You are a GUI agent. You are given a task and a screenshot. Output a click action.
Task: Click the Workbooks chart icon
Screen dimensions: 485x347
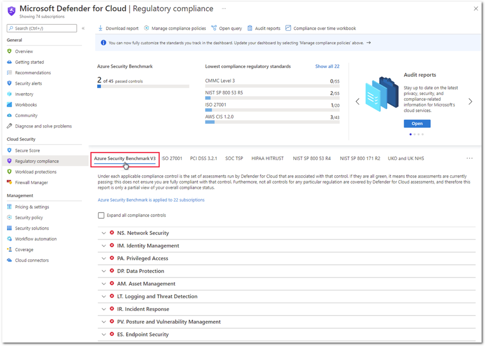[9, 104]
